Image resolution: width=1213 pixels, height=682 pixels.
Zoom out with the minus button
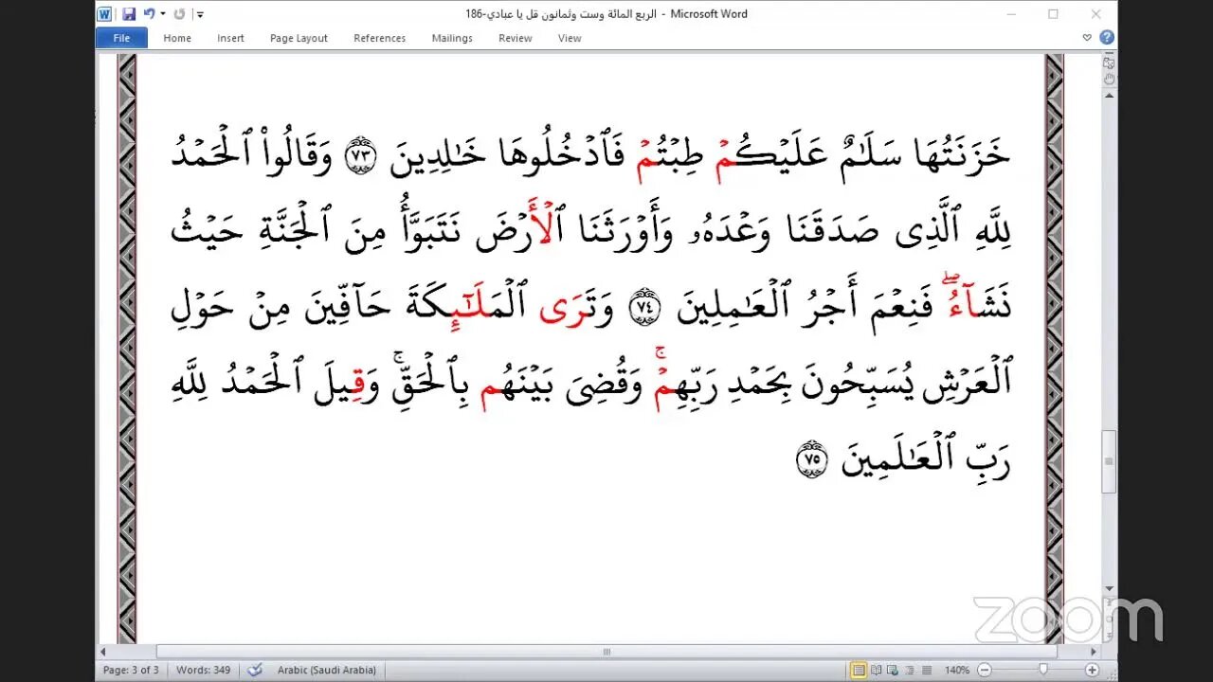point(984,670)
